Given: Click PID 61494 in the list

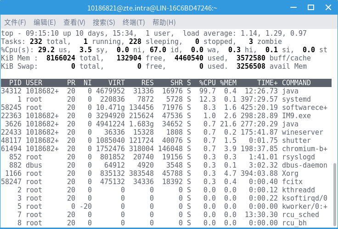Looking at the screenshot, I should (11, 149).
